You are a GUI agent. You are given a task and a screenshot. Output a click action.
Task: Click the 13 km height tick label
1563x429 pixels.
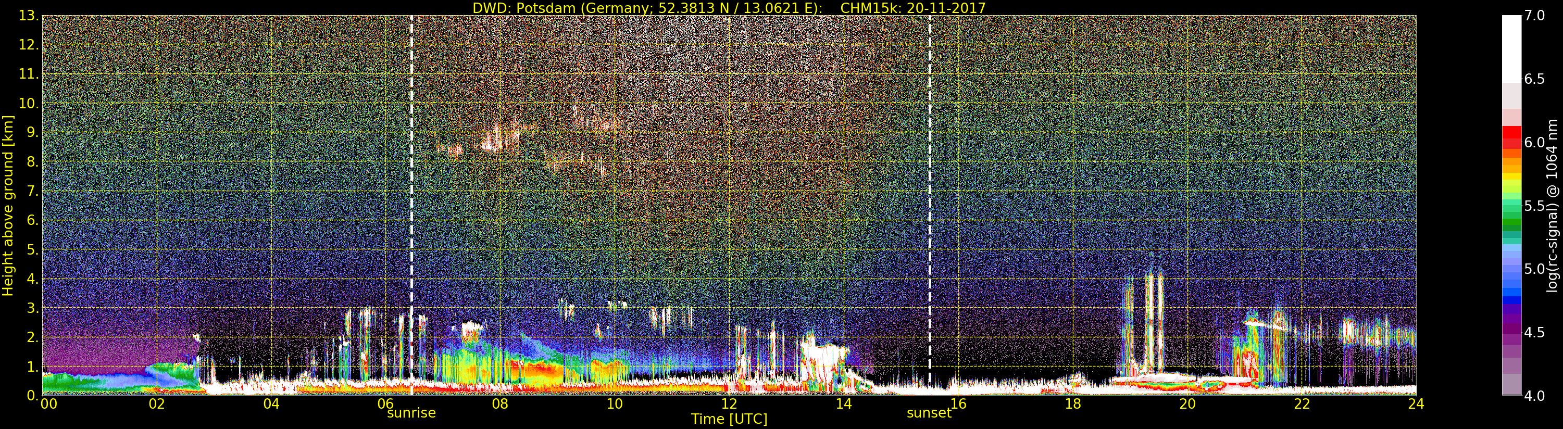point(28,16)
